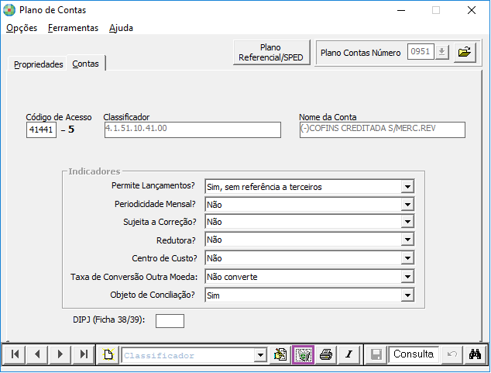Click the Nome da Conta field
This screenshot has height=373, width=491.
click(383, 130)
